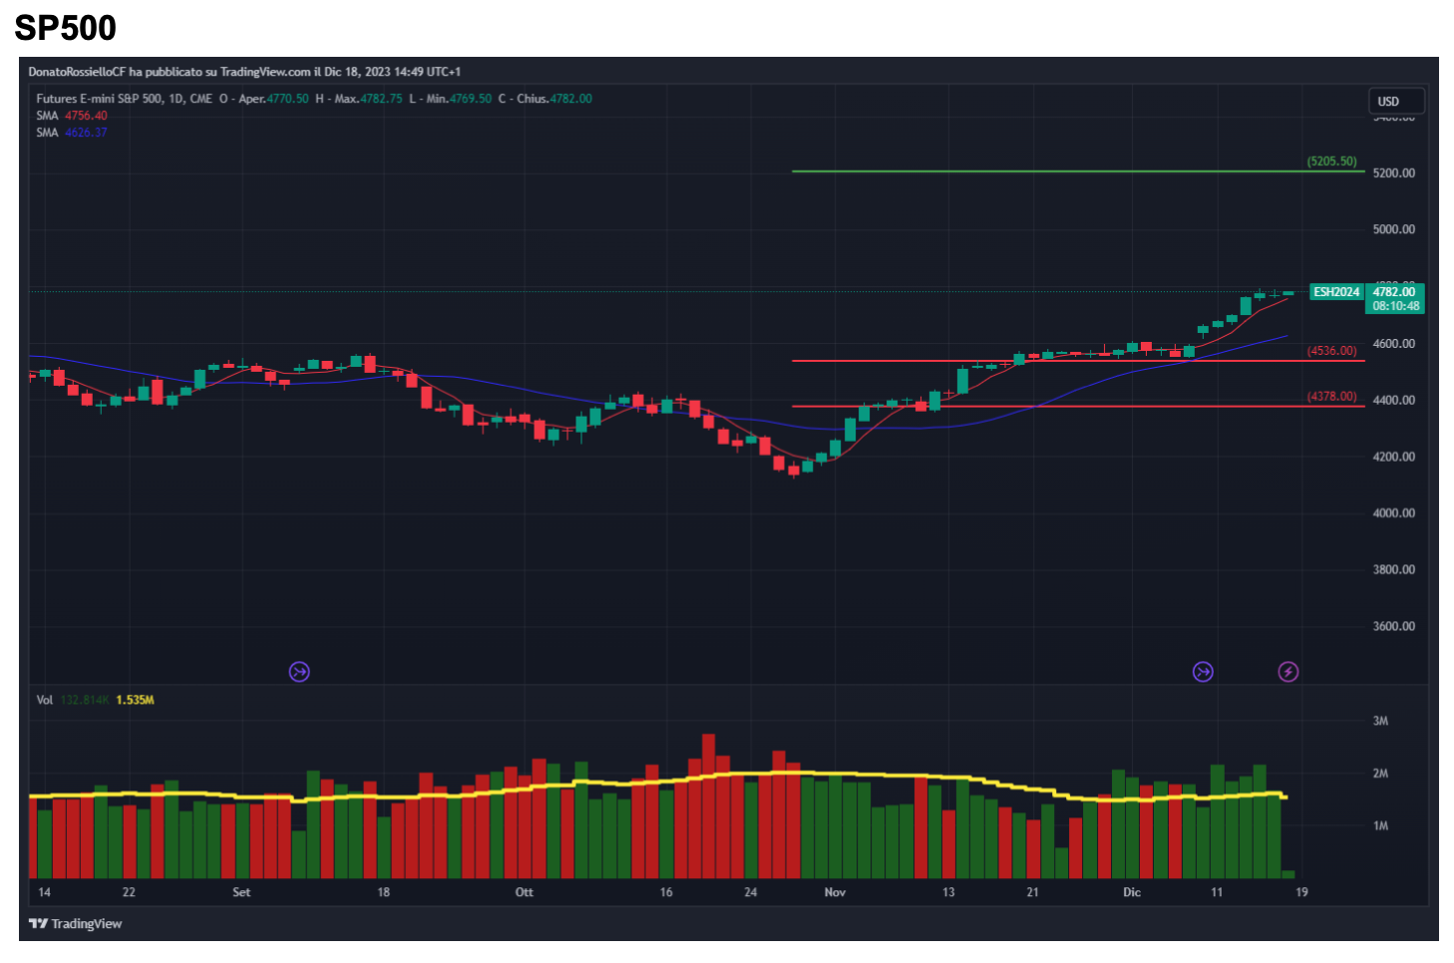The width and height of the screenshot is (1454, 963).
Task: Select the green (5205.50) level label
Action: pos(1332,161)
